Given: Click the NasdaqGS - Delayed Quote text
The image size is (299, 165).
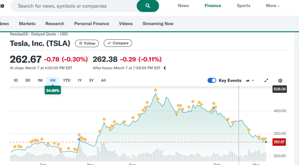Looking at the screenshot, I should coord(33,34).
